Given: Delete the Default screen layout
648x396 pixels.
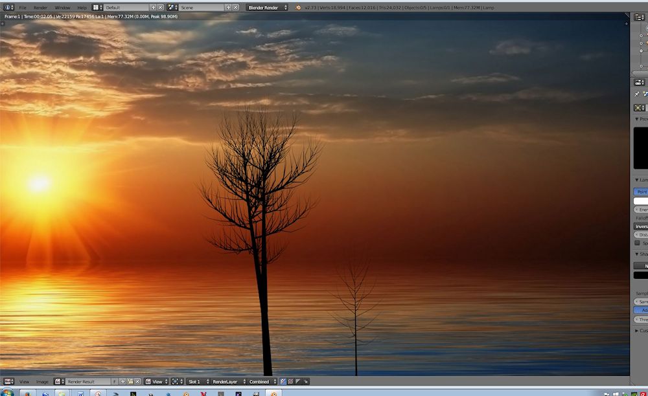Looking at the screenshot, I should (x=160, y=7).
